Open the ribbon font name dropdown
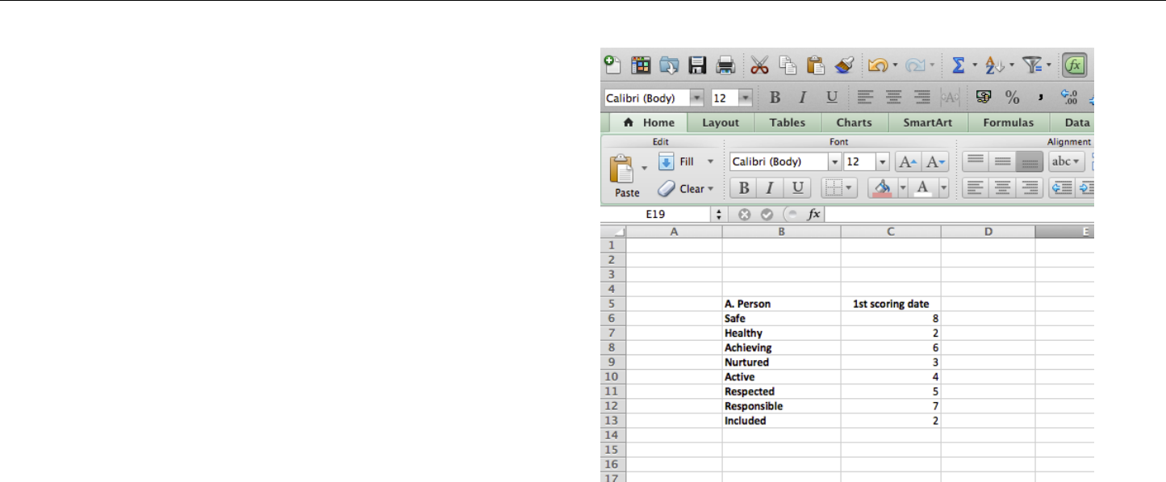Viewport: 1166px width, 482px height. [x=835, y=161]
